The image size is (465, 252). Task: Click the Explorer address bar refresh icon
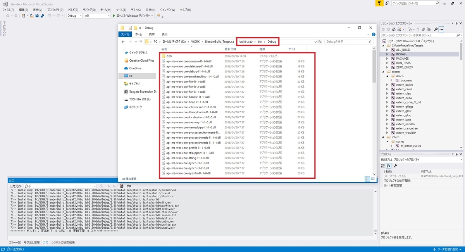pos(319,41)
